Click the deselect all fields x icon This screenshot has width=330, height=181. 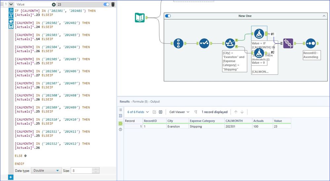pyautogui.click(x=161, y=112)
